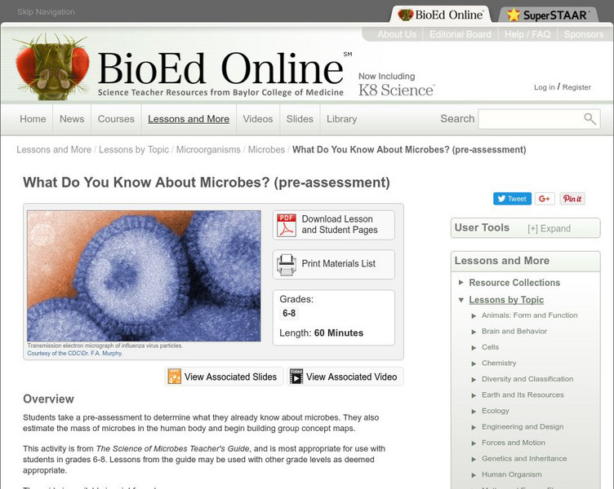The width and height of the screenshot is (614, 489).
Task: Click the Register link
Action: (x=576, y=87)
